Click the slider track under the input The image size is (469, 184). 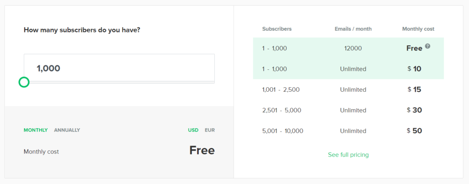[120, 82]
